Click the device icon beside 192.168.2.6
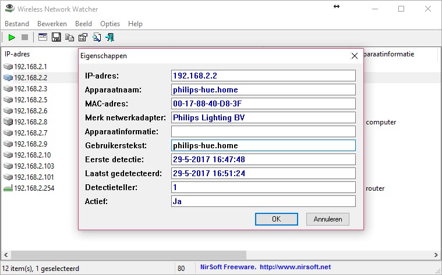This screenshot has width=442, height=275. click(8, 110)
